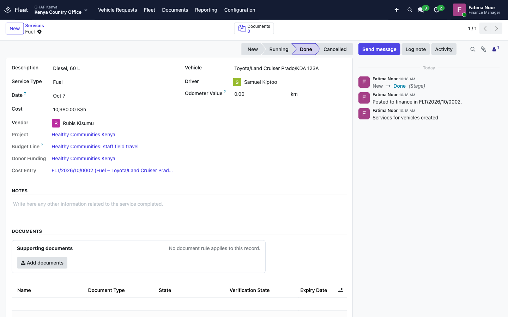The image size is (508, 317).
Task: Create a New service record
Action: [15, 29]
